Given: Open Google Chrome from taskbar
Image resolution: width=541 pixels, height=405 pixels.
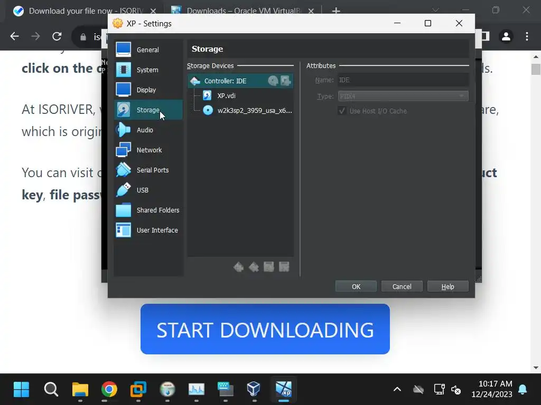Looking at the screenshot, I should (x=109, y=390).
